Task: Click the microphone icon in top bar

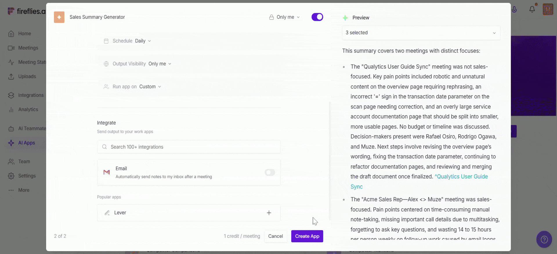Action: click(514, 9)
